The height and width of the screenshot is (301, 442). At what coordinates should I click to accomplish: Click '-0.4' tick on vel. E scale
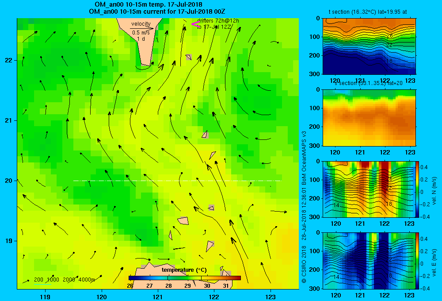click(x=425, y=288)
